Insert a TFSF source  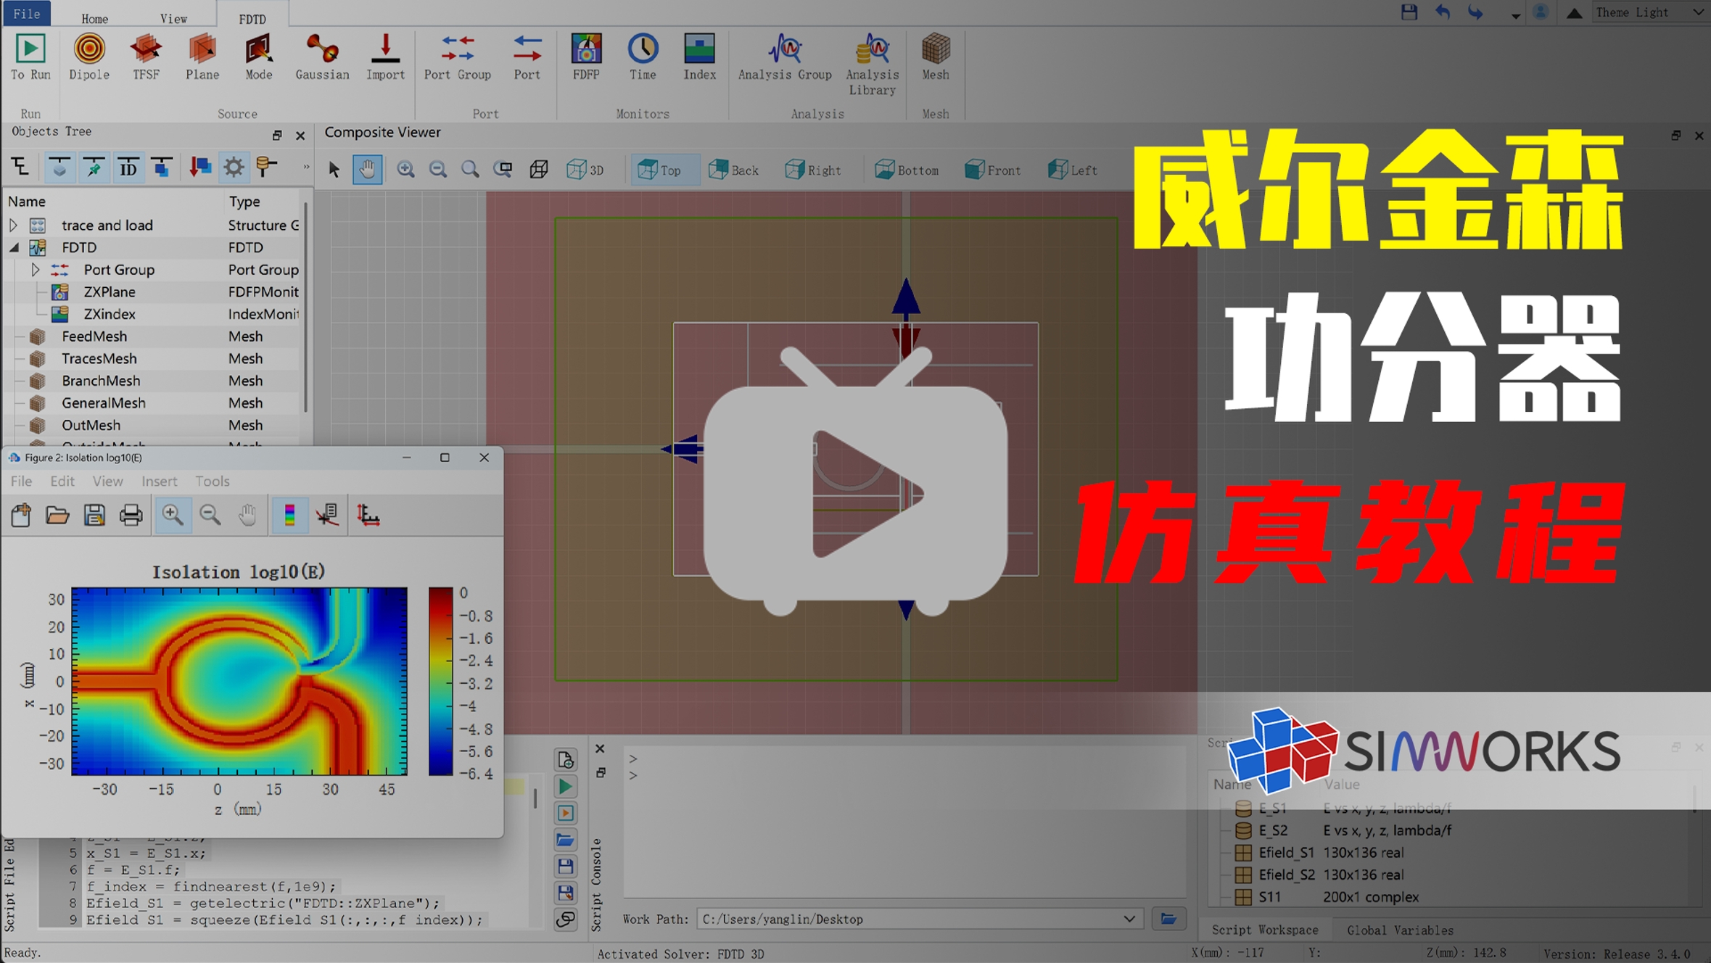click(146, 57)
